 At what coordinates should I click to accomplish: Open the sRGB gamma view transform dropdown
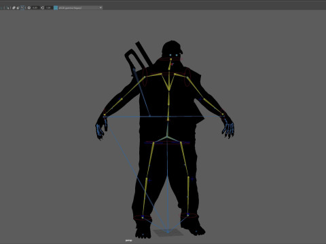[80, 7]
